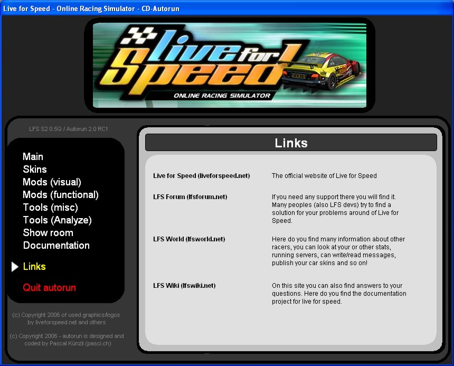The height and width of the screenshot is (366, 454).
Task: Open Mods (functional) section
Action: (61, 195)
